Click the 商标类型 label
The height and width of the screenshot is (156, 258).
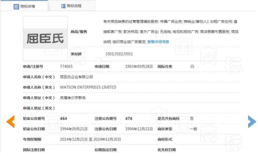tap(165, 129)
